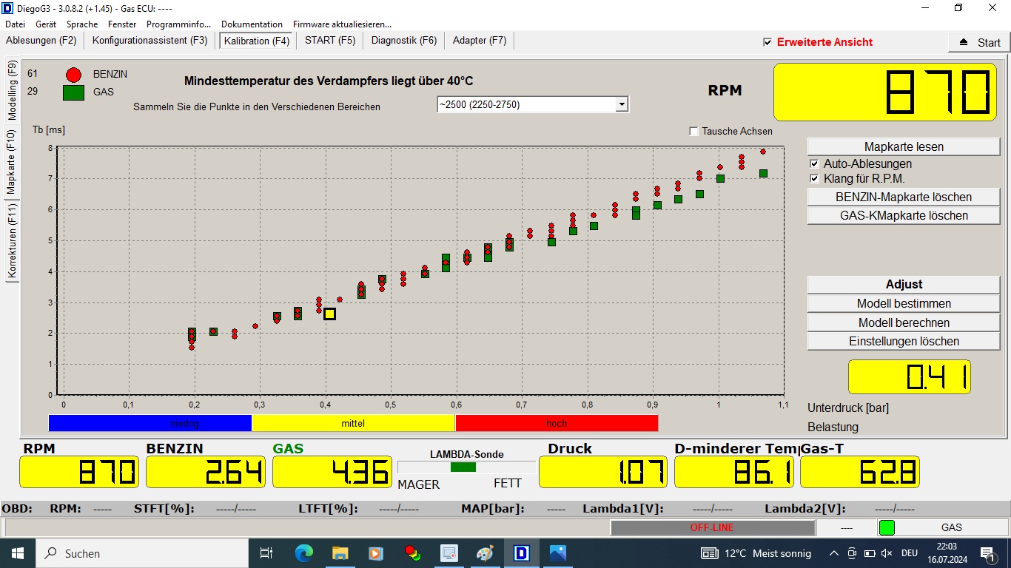The image size is (1011, 568).
Task: Select the Mapkarte (F10) side tab
Action: 12,162
